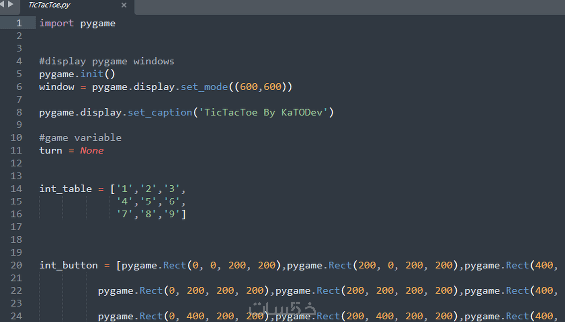This screenshot has width=565, height=322.
Task: Click the forward navigation arrow
Action: (11, 5)
